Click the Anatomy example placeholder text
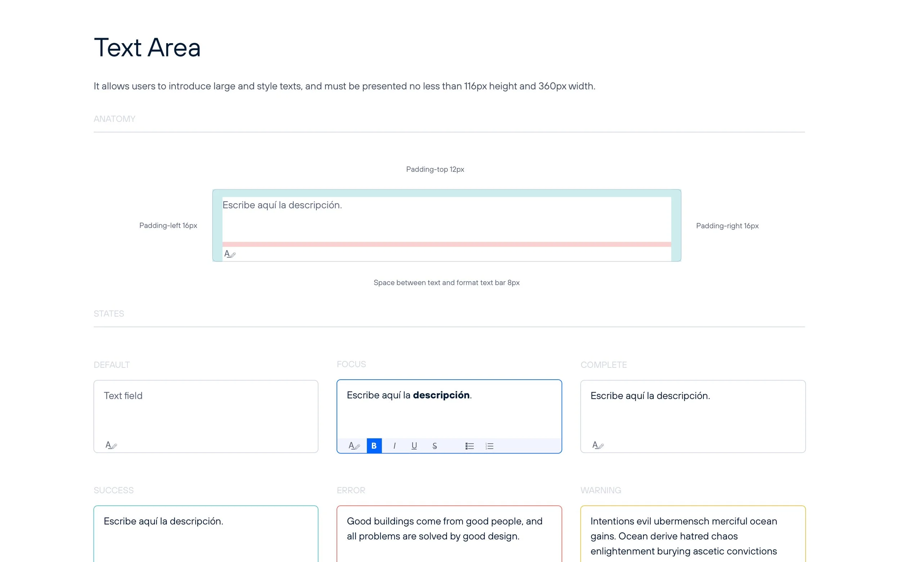Viewport: 900px width, 562px height. tap(282, 205)
